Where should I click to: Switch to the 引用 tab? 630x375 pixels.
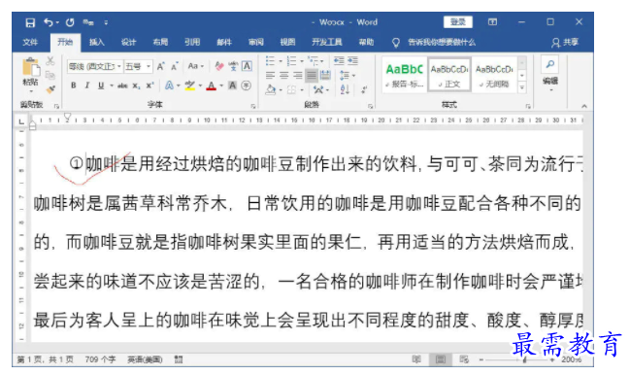tap(192, 42)
